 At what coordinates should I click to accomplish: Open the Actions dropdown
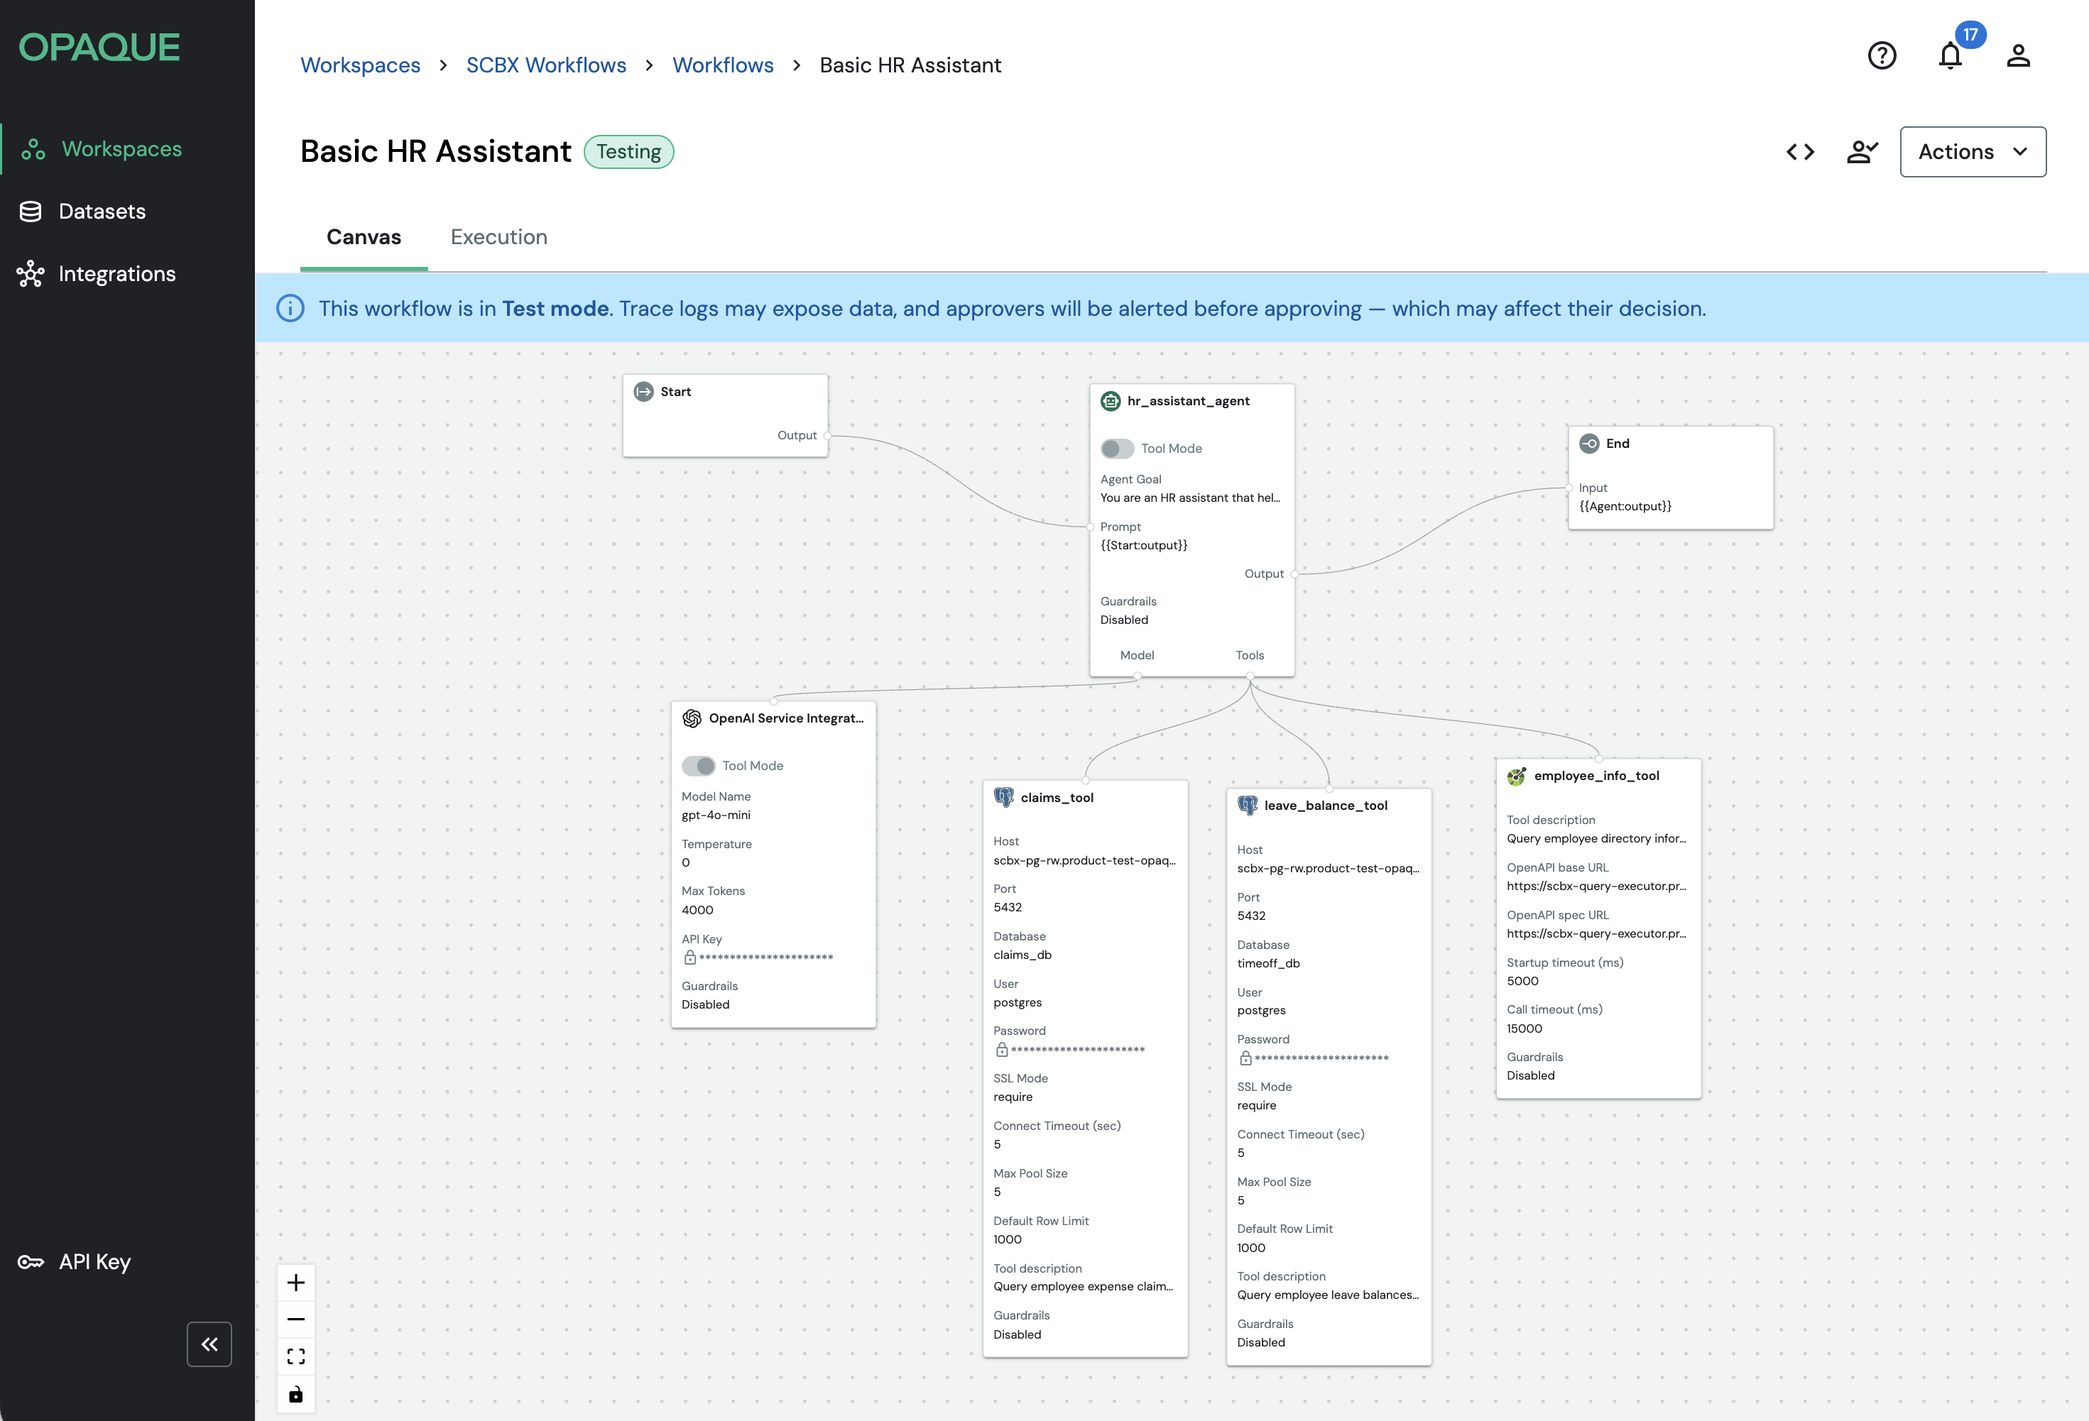pyautogui.click(x=1972, y=152)
